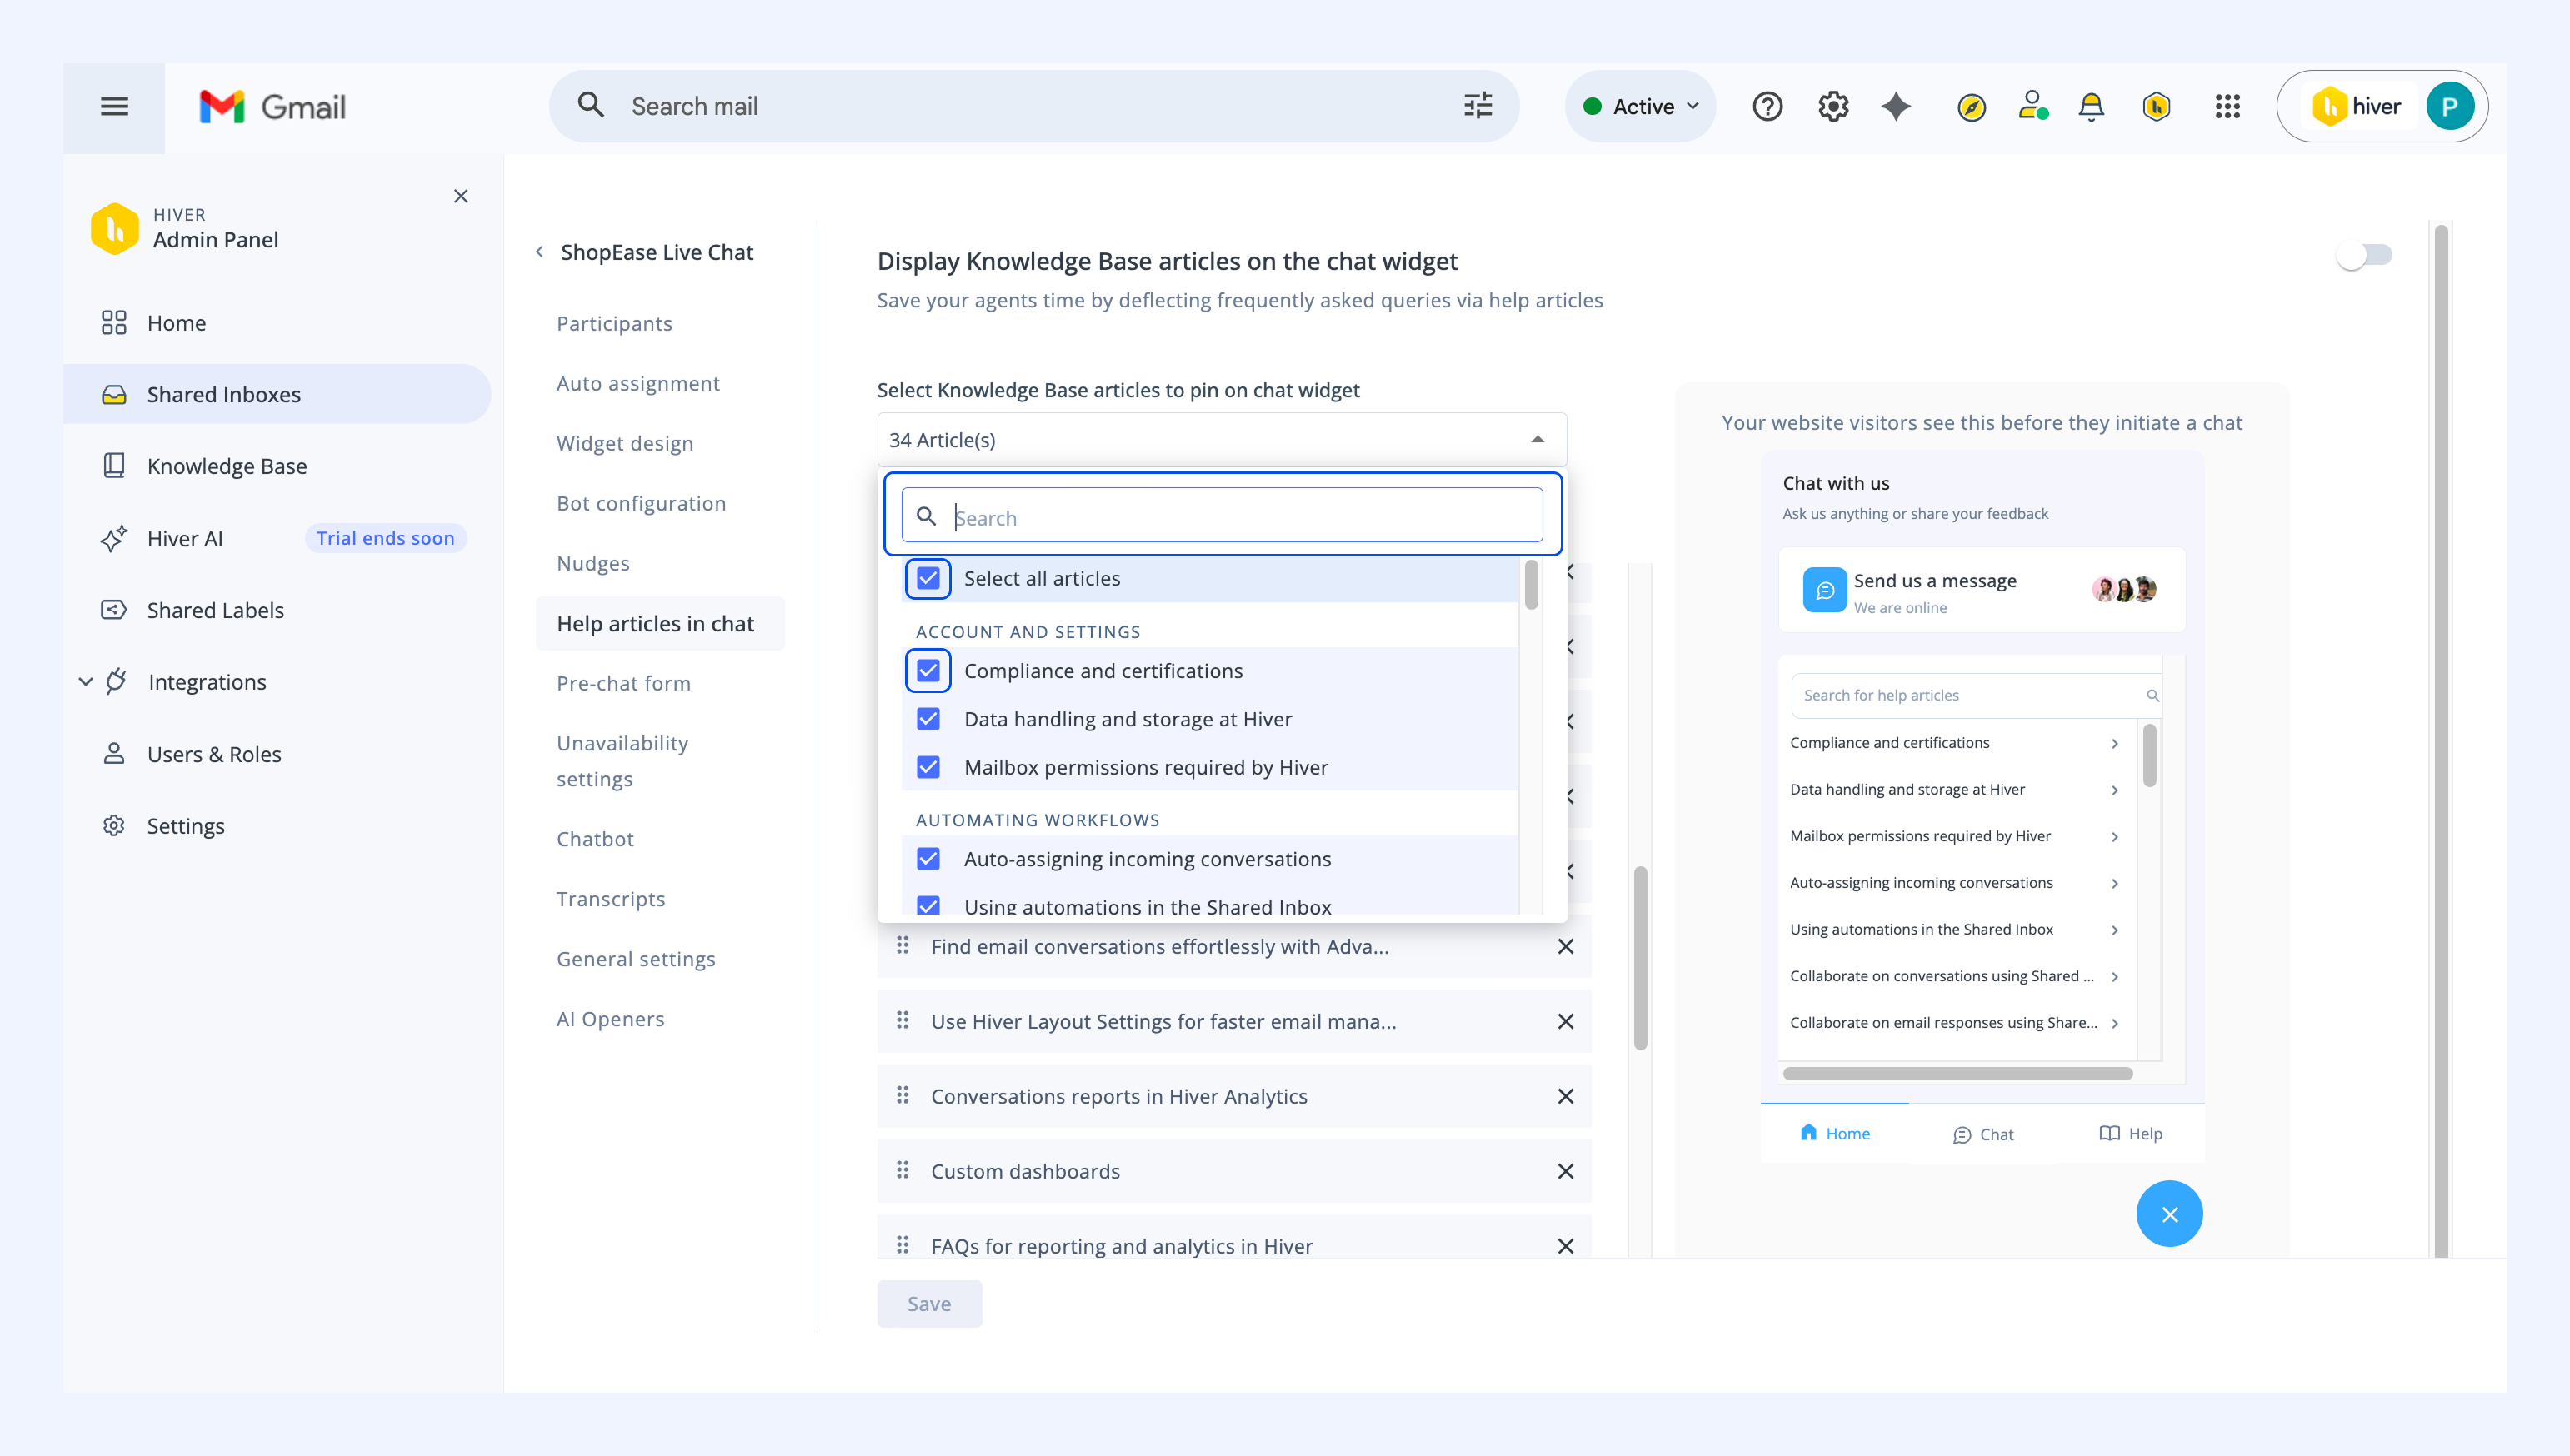
Task: Go back from ShopEase Live Chat
Action: pyautogui.click(x=539, y=252)
